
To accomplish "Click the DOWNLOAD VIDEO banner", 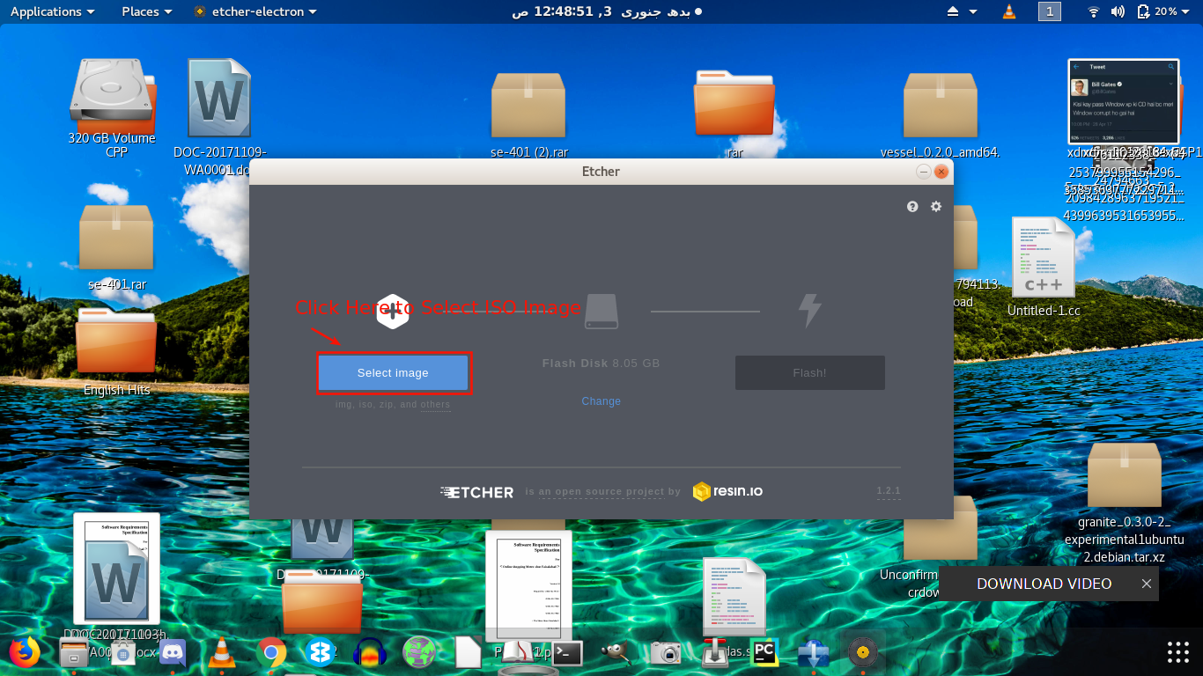I will pos(1044,584).
